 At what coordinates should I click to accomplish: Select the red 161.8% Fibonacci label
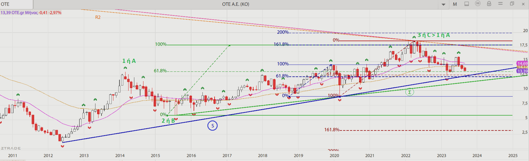pyautogui.click(x=332, y=130)
